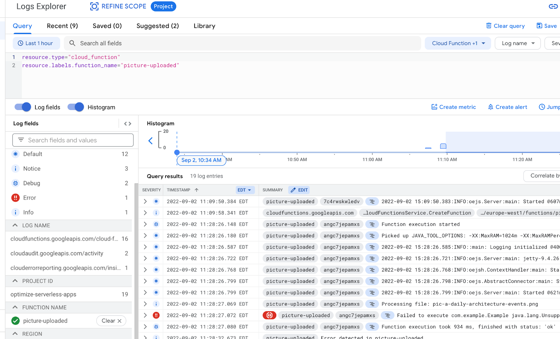The image size is (560, 339).
Task: Click the Log fields panel collapse arrows icon
Action: coord(128,124)
